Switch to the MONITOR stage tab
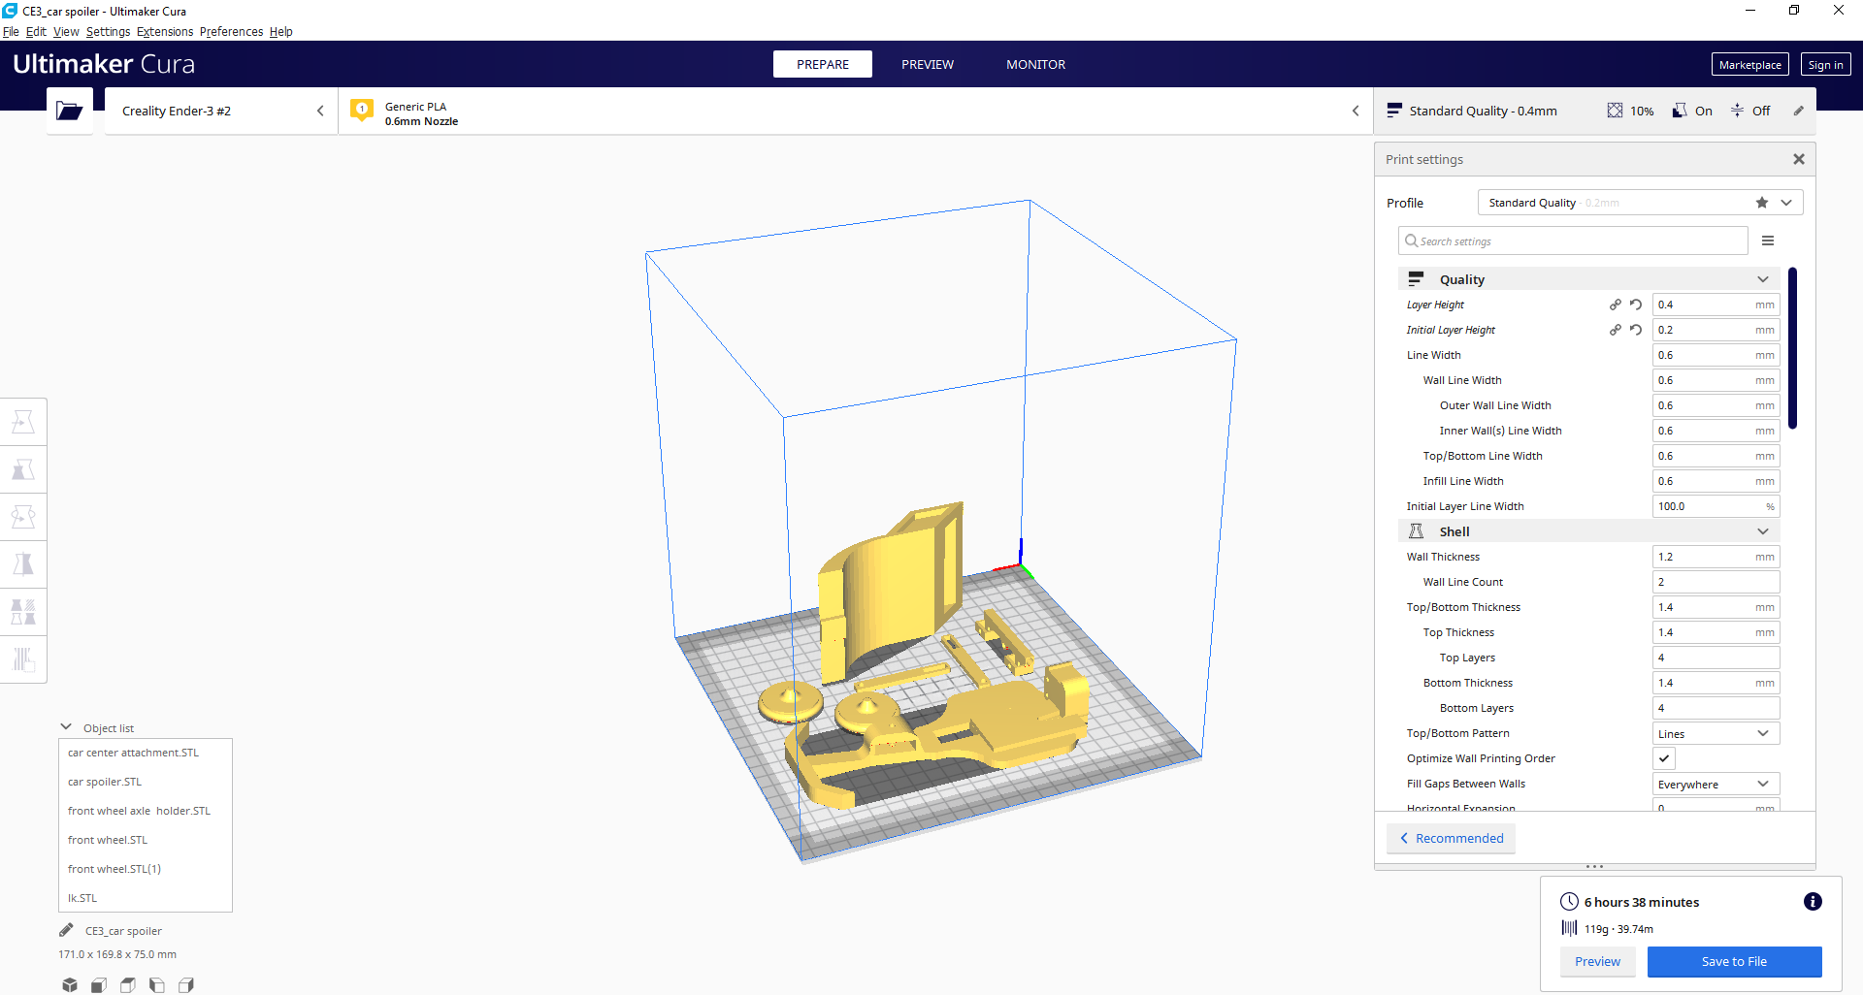 click(x=1035, y=64)
